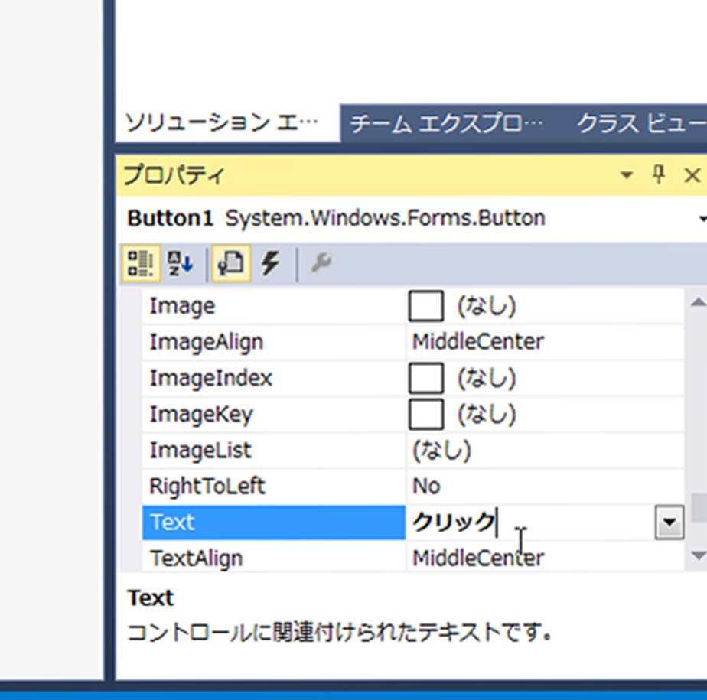The height and width of the screenshot is (700, 707).
Task: Pin the Properties panel
Action: click(658, 175)
